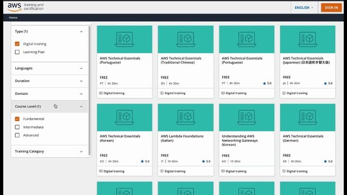
Task: Collapse the Course Level (1) filter section
Action: [49, 106]
